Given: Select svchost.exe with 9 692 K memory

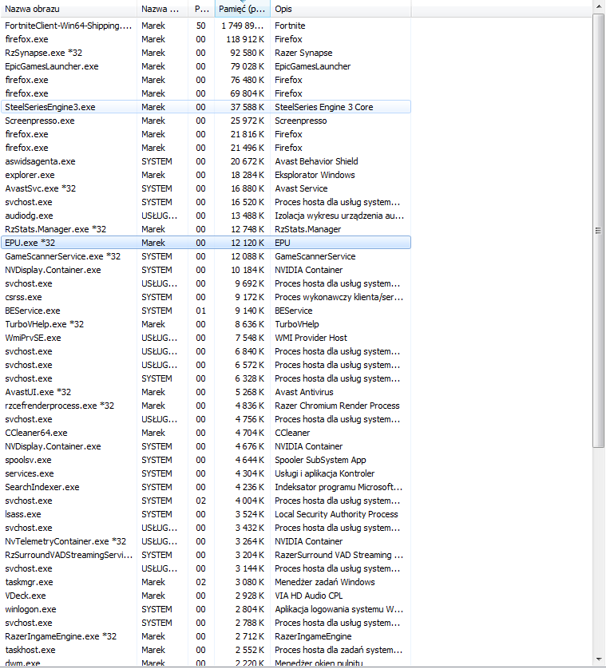Looking at the screenshot, I should (206, 283).
